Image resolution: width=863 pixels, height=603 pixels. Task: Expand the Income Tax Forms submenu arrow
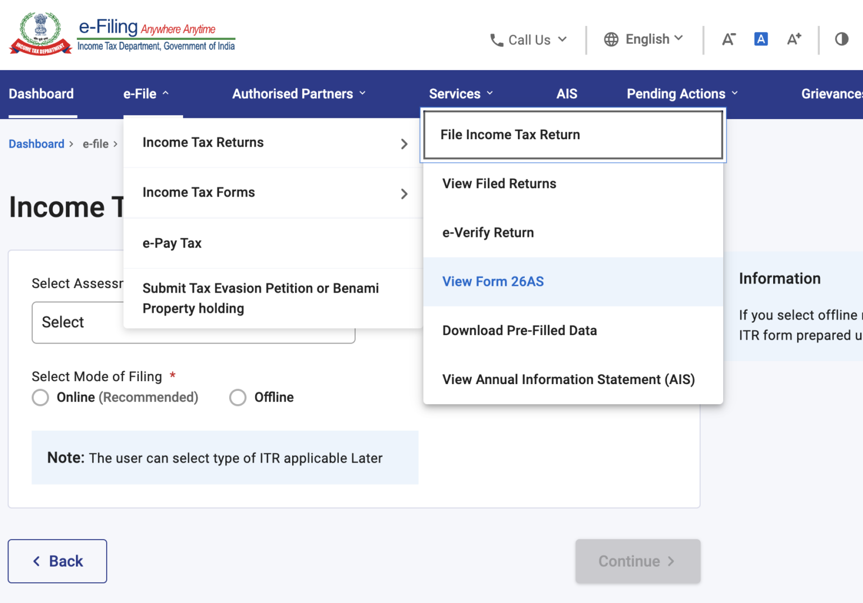404,194
